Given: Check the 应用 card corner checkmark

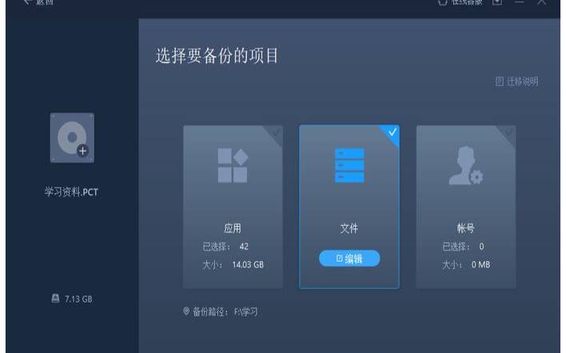Looking at the screenshot, I should (x=276, y=133).
